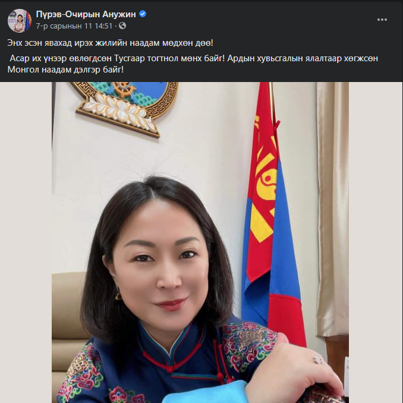Viewport: 403px width, 403px height.
Task: Click the globe public-audience icon
Action: tap(122, 26)
